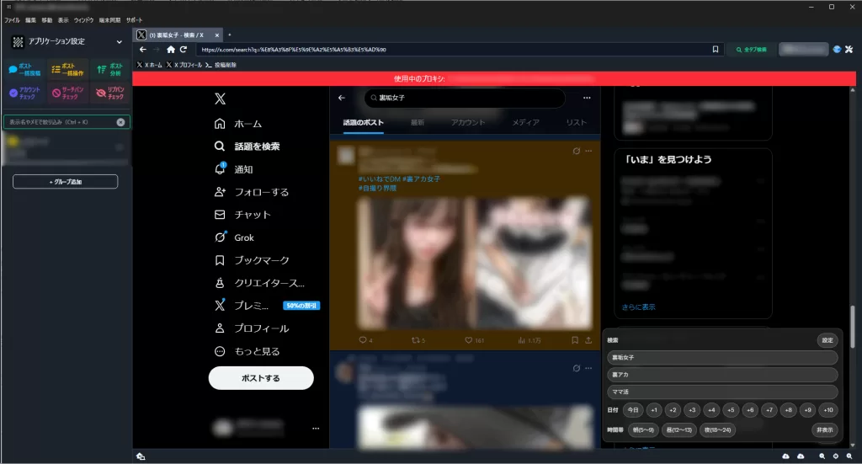The image size is (862, 464).
Task: Open the Xホーム bookmark shortcut
Action: click(x=150, y=65)
